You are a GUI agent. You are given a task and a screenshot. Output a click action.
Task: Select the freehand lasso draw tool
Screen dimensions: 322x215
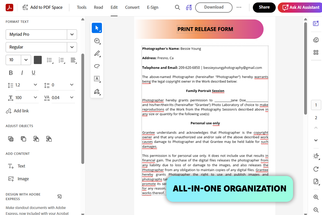[x=97, y=66]
